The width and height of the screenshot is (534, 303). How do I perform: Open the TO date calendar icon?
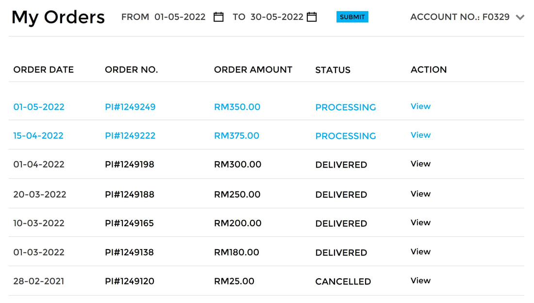tap(312, 17)
